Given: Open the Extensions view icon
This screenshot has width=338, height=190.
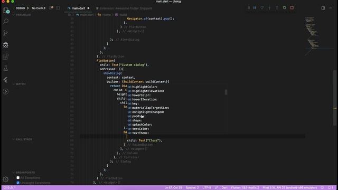Looking at the screenshot, I should coord(6,56).
